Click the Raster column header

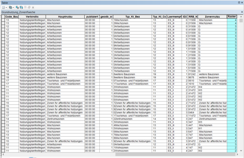click(x=232, y=17)
